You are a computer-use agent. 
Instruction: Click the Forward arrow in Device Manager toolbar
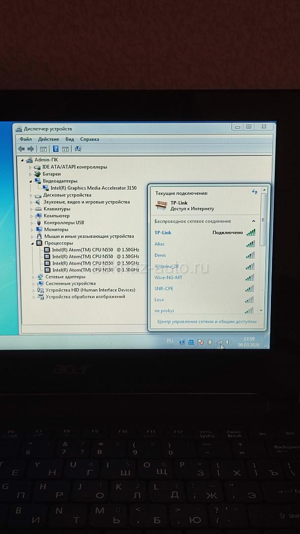[31, 149]
